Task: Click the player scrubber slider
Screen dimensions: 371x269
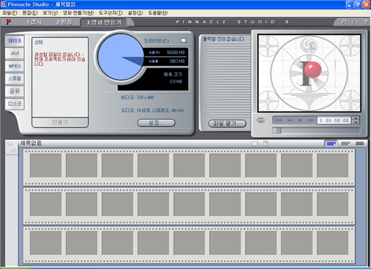Action: [316, 131]
